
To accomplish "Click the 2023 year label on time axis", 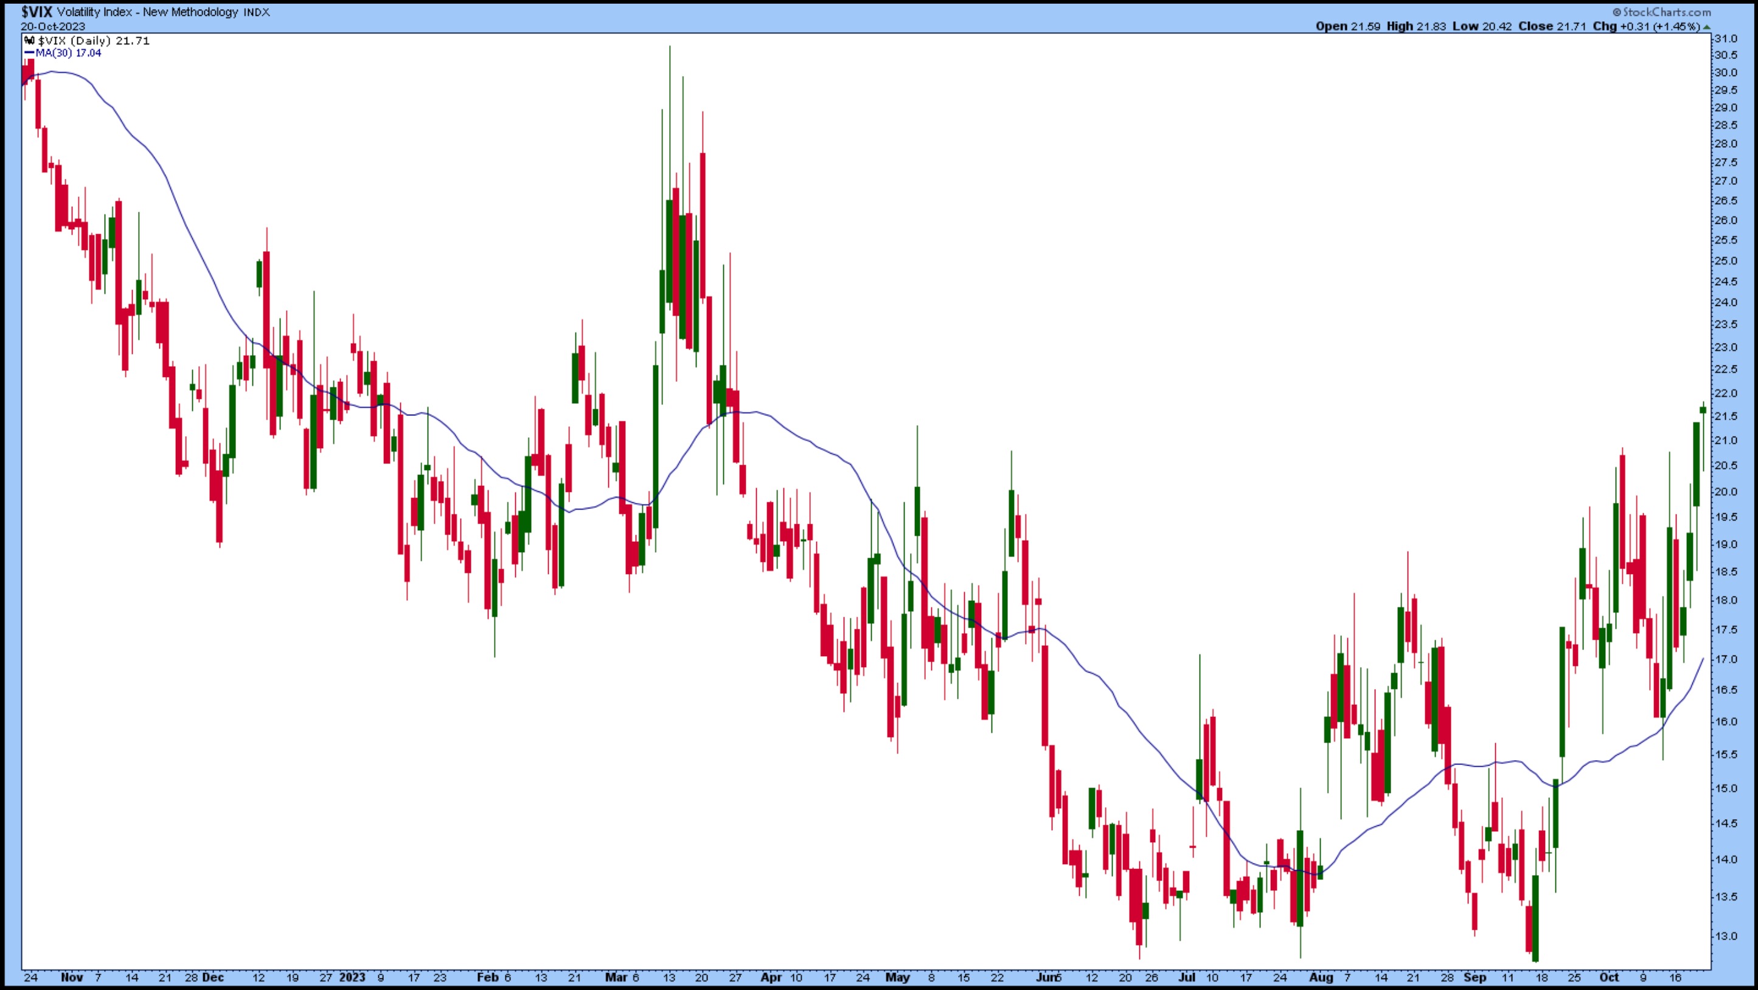I will coord(352,977).
